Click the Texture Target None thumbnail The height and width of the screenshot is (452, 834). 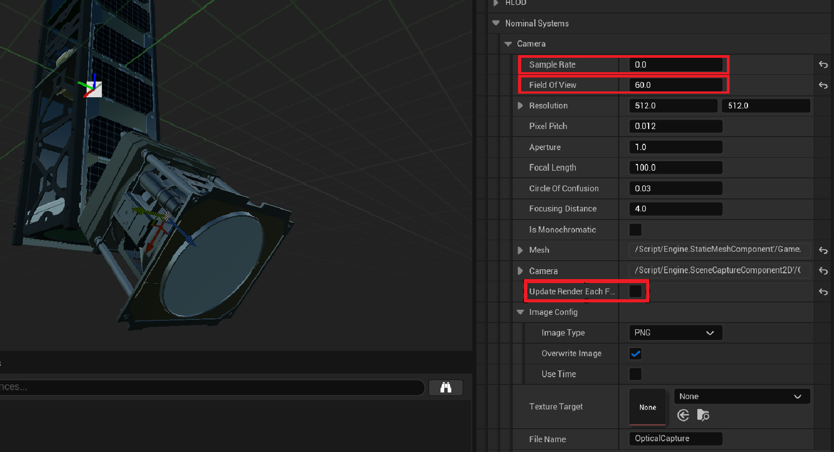(x=647, y=407)
